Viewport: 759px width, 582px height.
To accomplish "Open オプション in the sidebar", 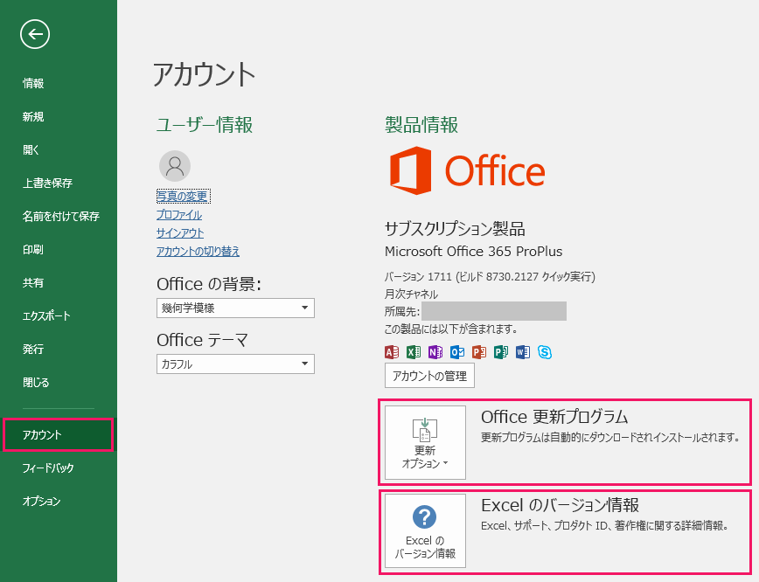I will coord(42,502).
